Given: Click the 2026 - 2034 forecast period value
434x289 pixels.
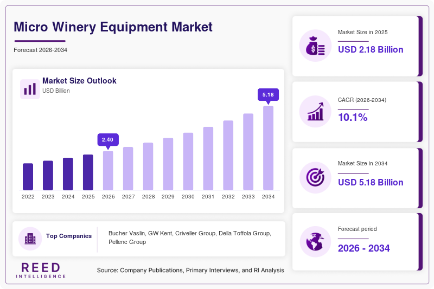Looking at the screenshot, I should (x=363, y=248).
